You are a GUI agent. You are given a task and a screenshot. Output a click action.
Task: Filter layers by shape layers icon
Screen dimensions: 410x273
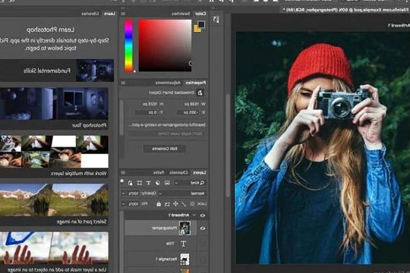click(x=140, y=183)
